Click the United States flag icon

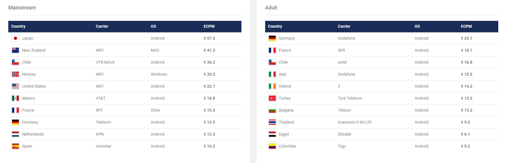pyautogui.click(x=15, y=86)
